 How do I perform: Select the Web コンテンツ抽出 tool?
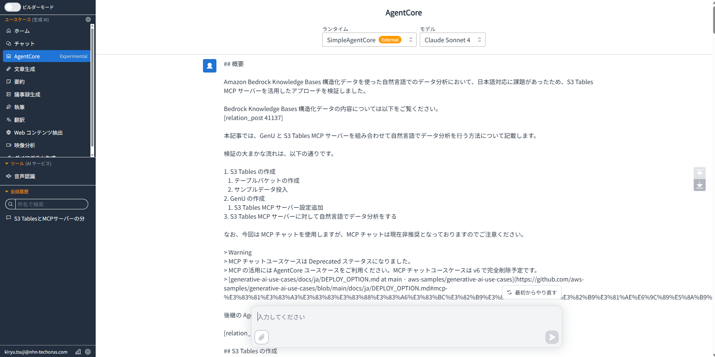tap(38, 132)
